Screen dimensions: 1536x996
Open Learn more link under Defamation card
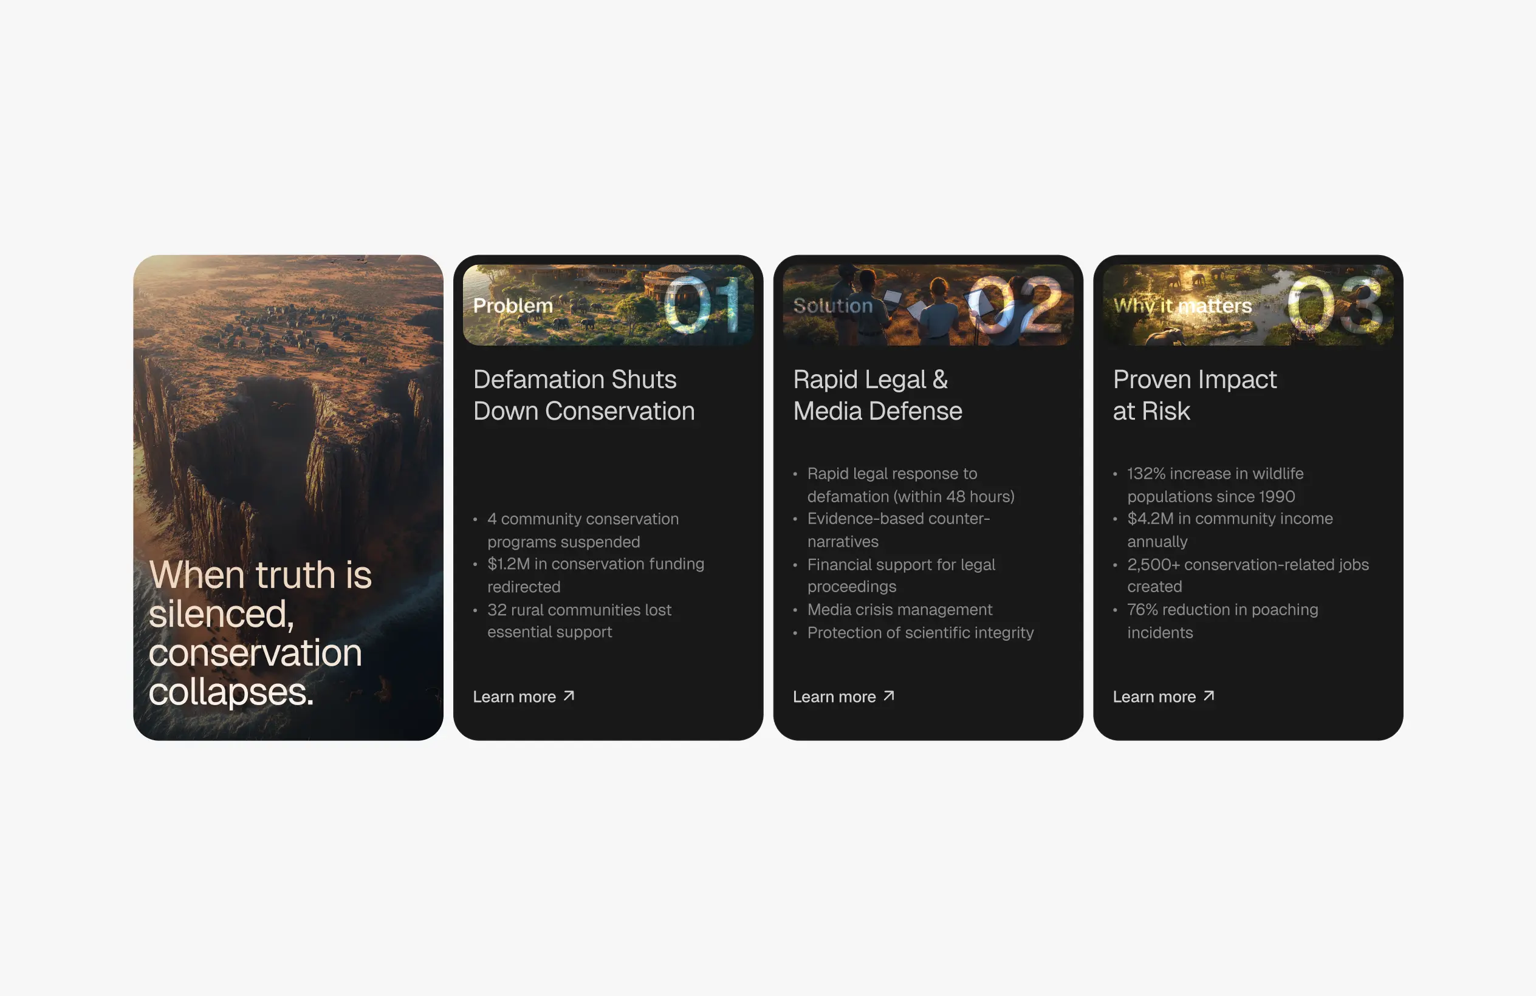[x=515, y=697]
